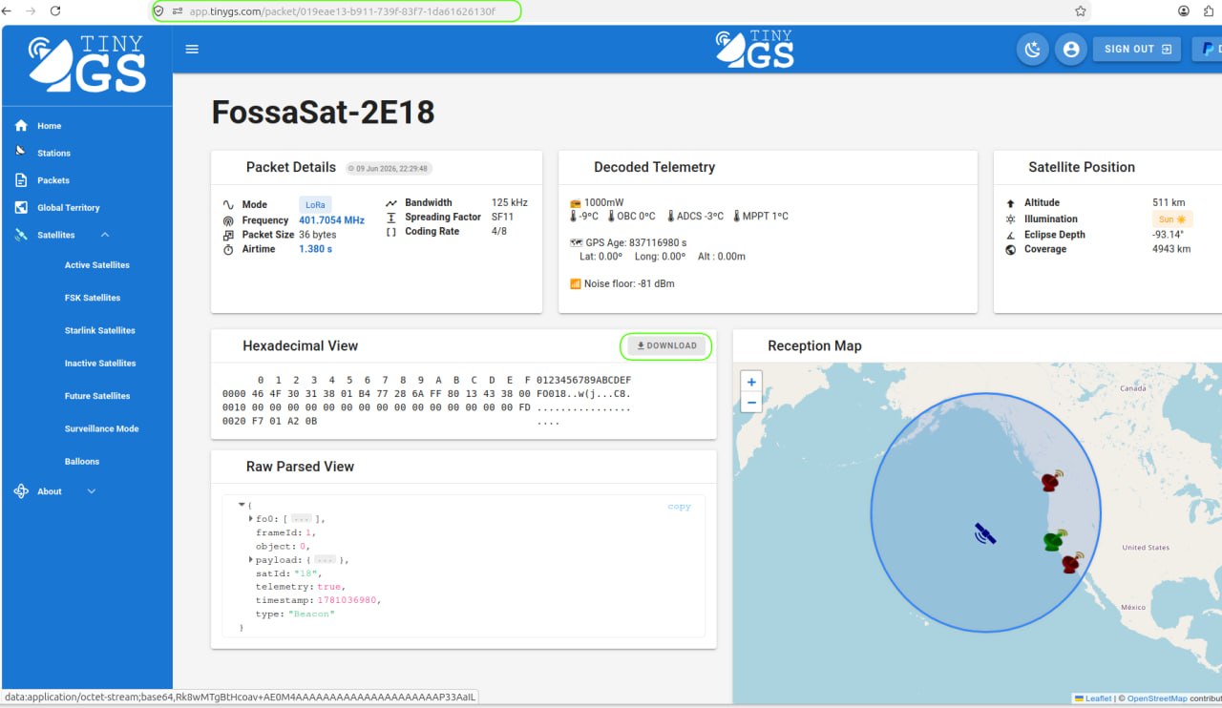The width and height of the screenshot is (1222, 708).
Task: Collapse the Satellites menu group
Action: pos(104,235)
